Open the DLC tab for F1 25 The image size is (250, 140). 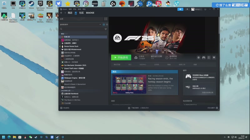coord(130,64)
